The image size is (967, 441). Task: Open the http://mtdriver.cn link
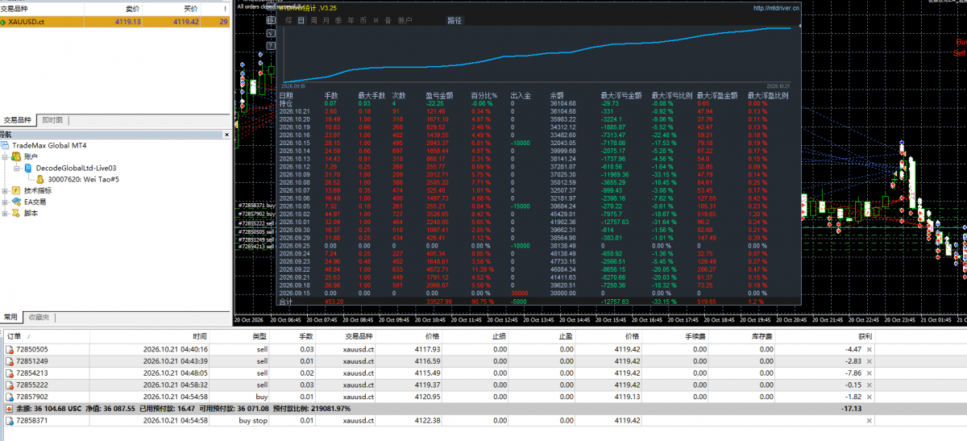pyautogui.click(x=776, y=7)
